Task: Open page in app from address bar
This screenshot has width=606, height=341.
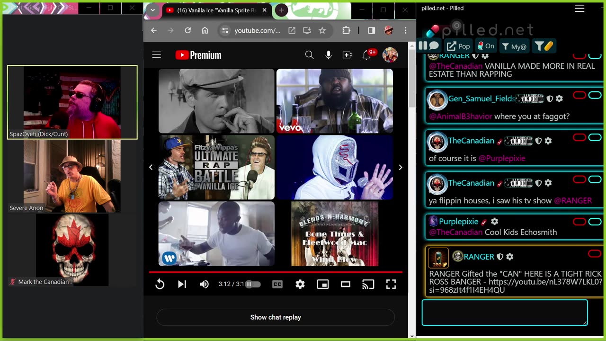Action: tap(292, 30)
